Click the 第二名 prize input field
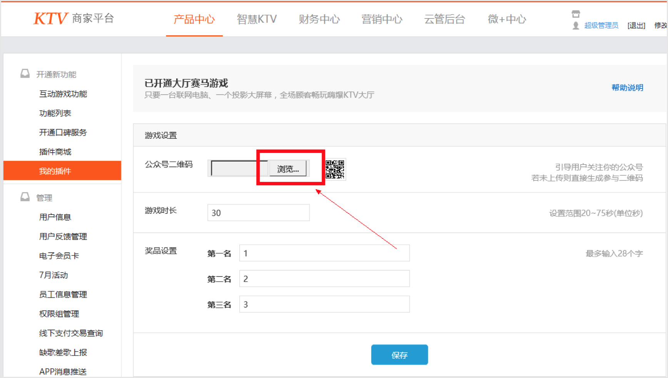Image resolution: width=668 pixels, height=378 pixels. 324,279
